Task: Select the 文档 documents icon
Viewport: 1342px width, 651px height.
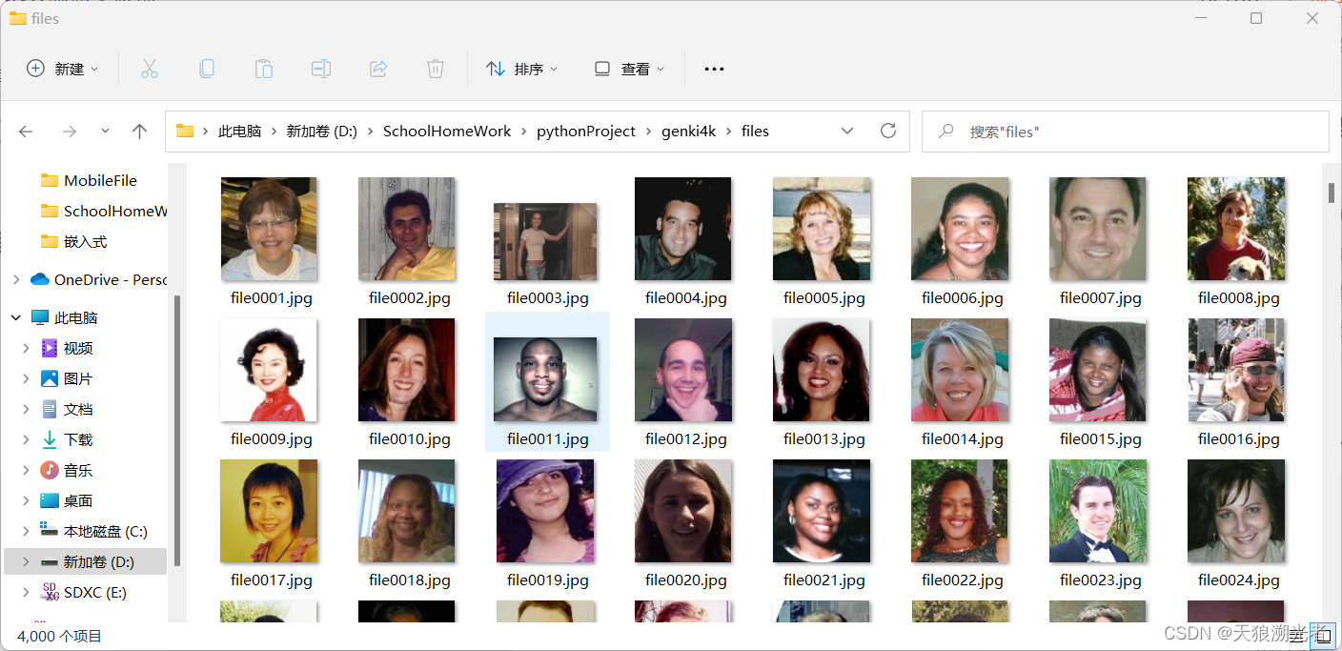Action: (50, 409)
